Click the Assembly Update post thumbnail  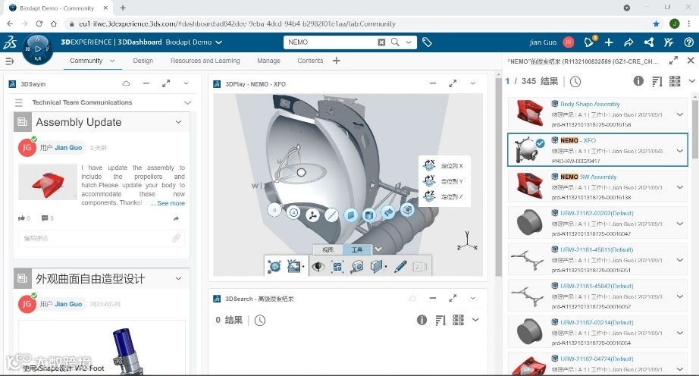pyautogui.click(x=48, y=182)
